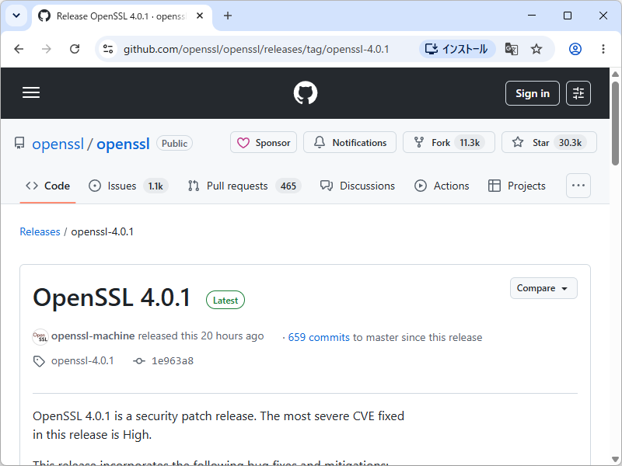Click the address bar URL field

click(256, 49)
